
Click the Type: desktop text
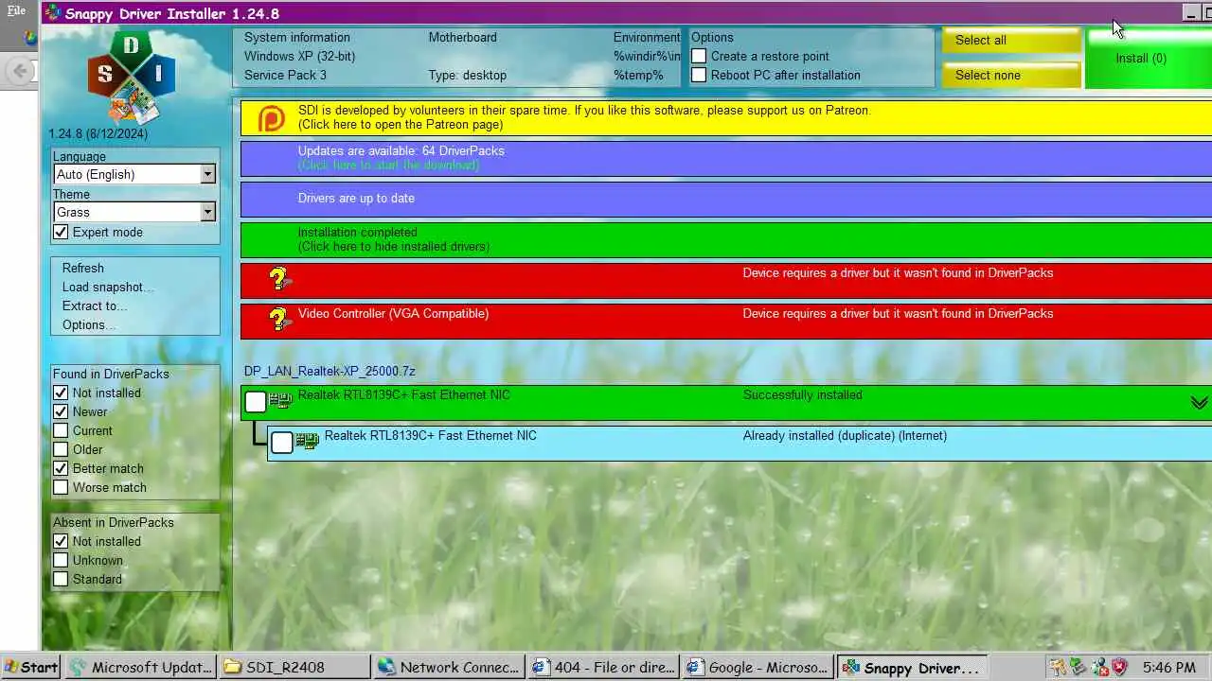coord(467,75)
